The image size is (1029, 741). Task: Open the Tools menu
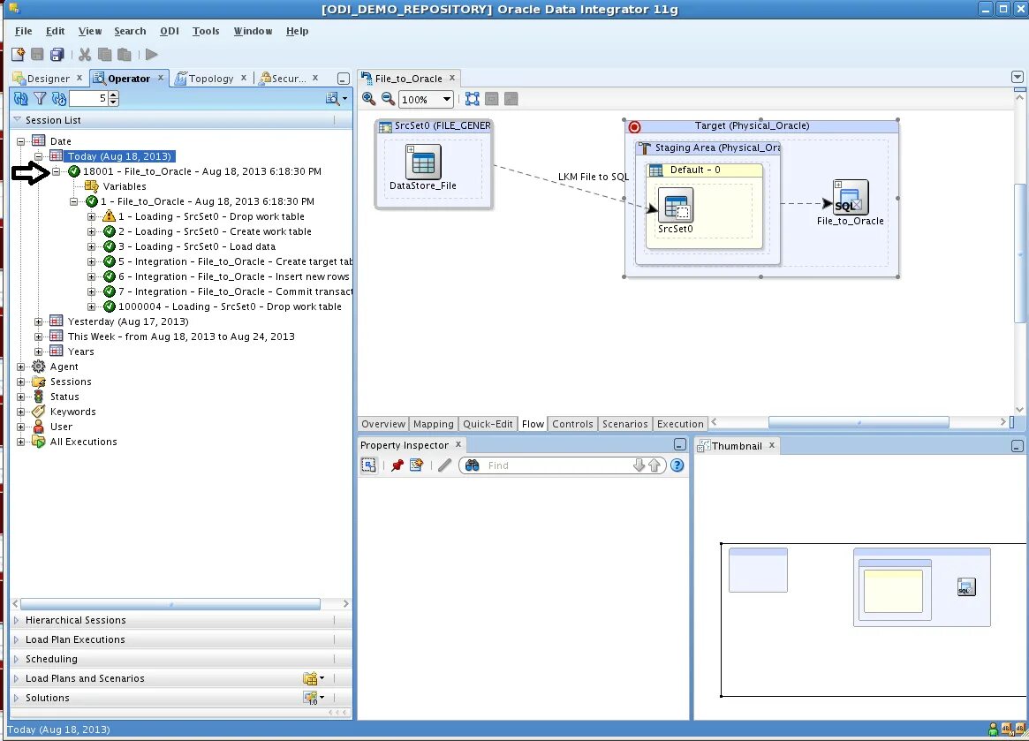[x=206, y=31]
